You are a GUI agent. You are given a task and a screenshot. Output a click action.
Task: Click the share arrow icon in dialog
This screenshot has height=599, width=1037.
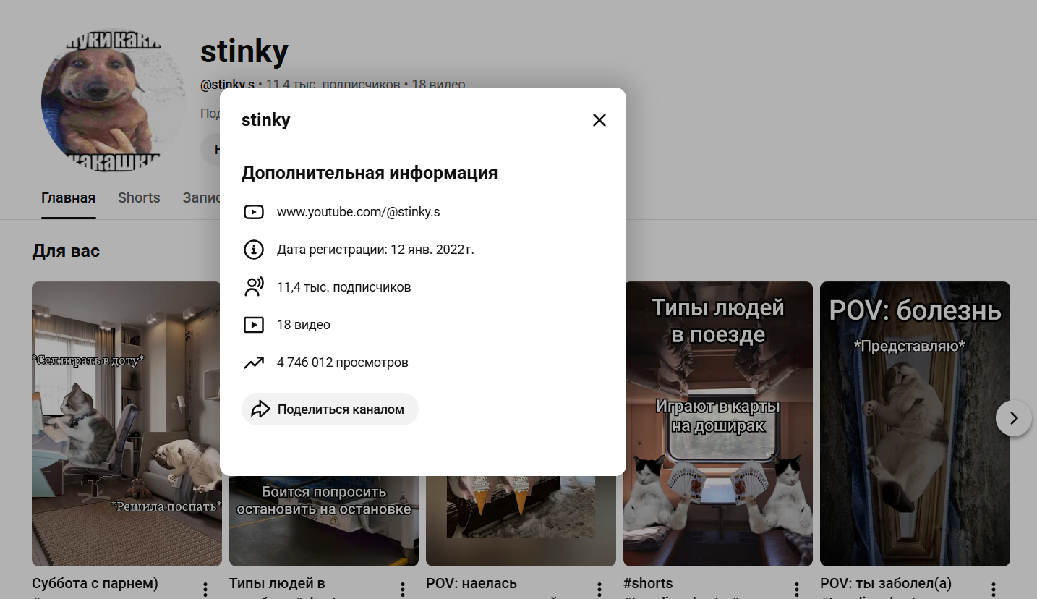(260, 409)
